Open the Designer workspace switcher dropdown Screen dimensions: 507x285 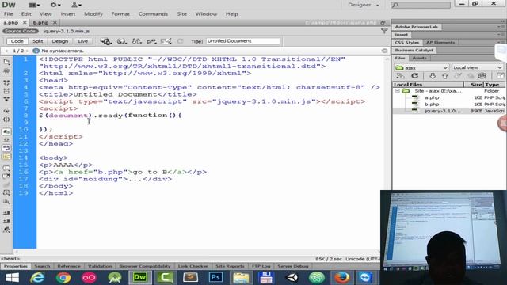click(x=364, y=5)
